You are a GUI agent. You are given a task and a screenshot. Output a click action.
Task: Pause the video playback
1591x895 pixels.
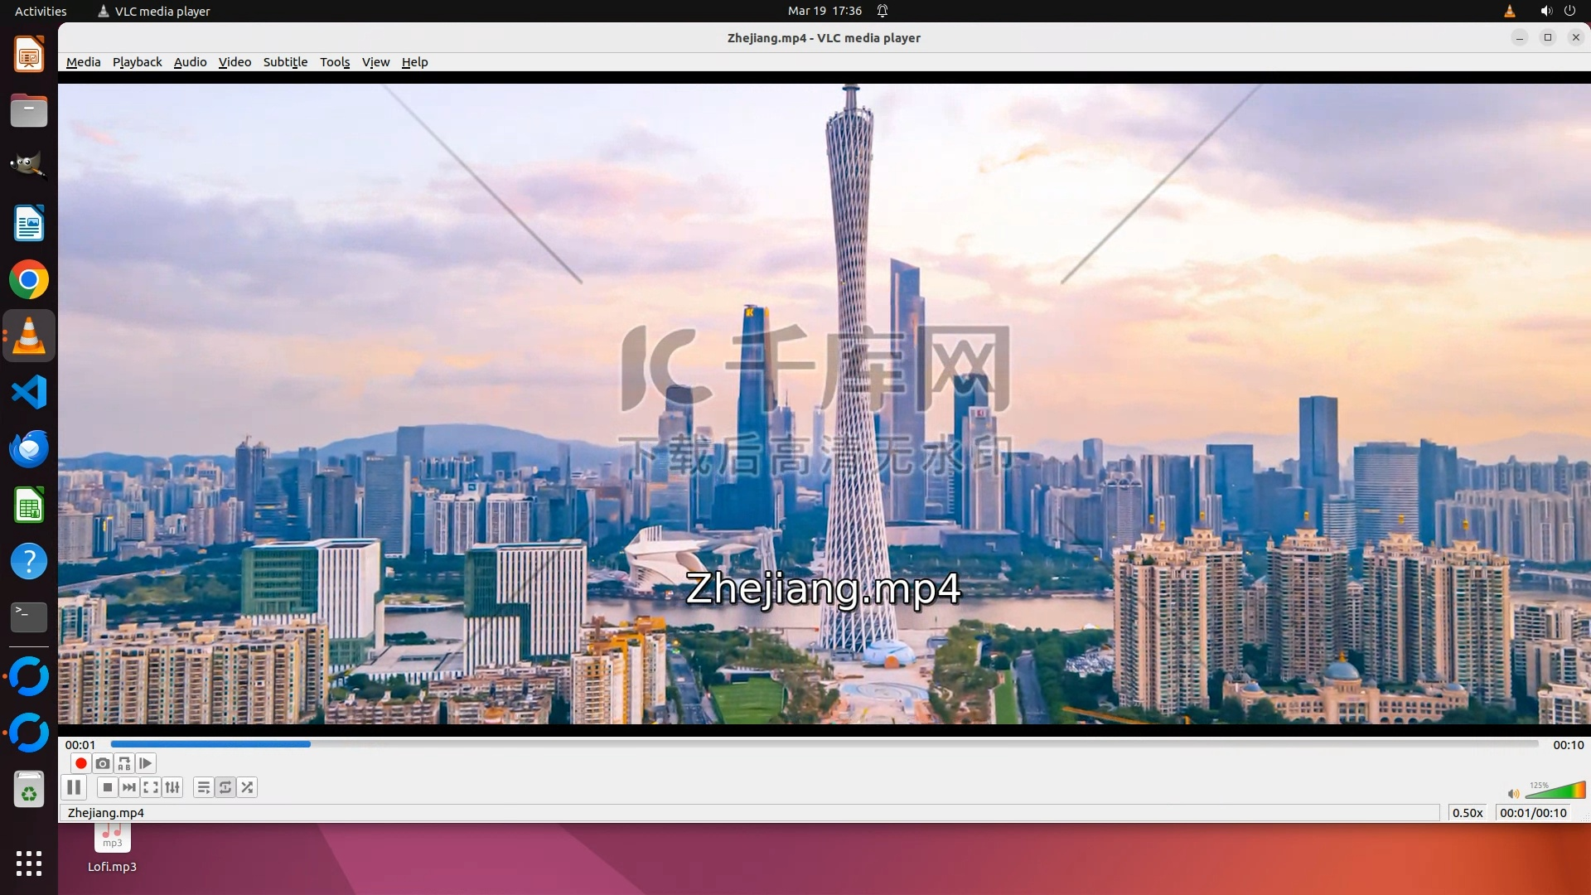(x=74, y=787)
